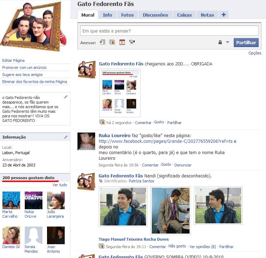Open Marta Carvalho's profile thumbnail
The width and height of the screenshot is (266, 258).
point(11,200)
